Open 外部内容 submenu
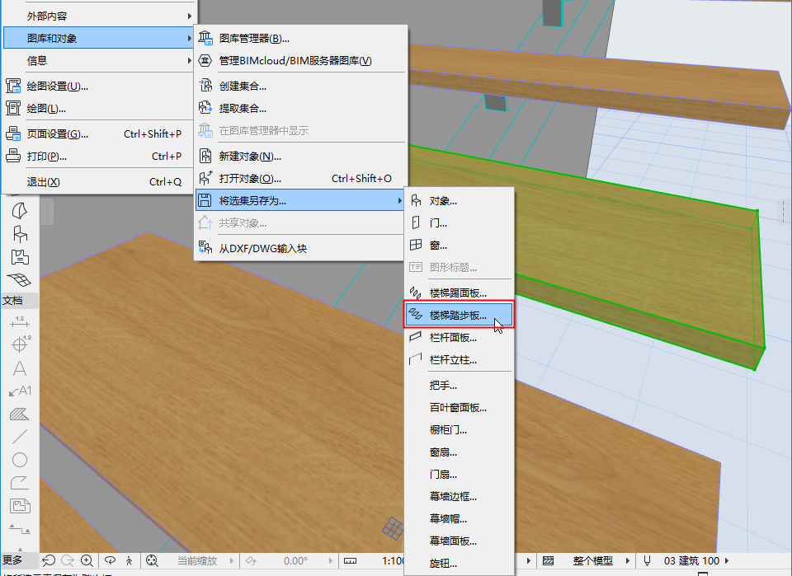Image resolution: width=792 pixels, height=576 pixels. (x=98, y=16)
